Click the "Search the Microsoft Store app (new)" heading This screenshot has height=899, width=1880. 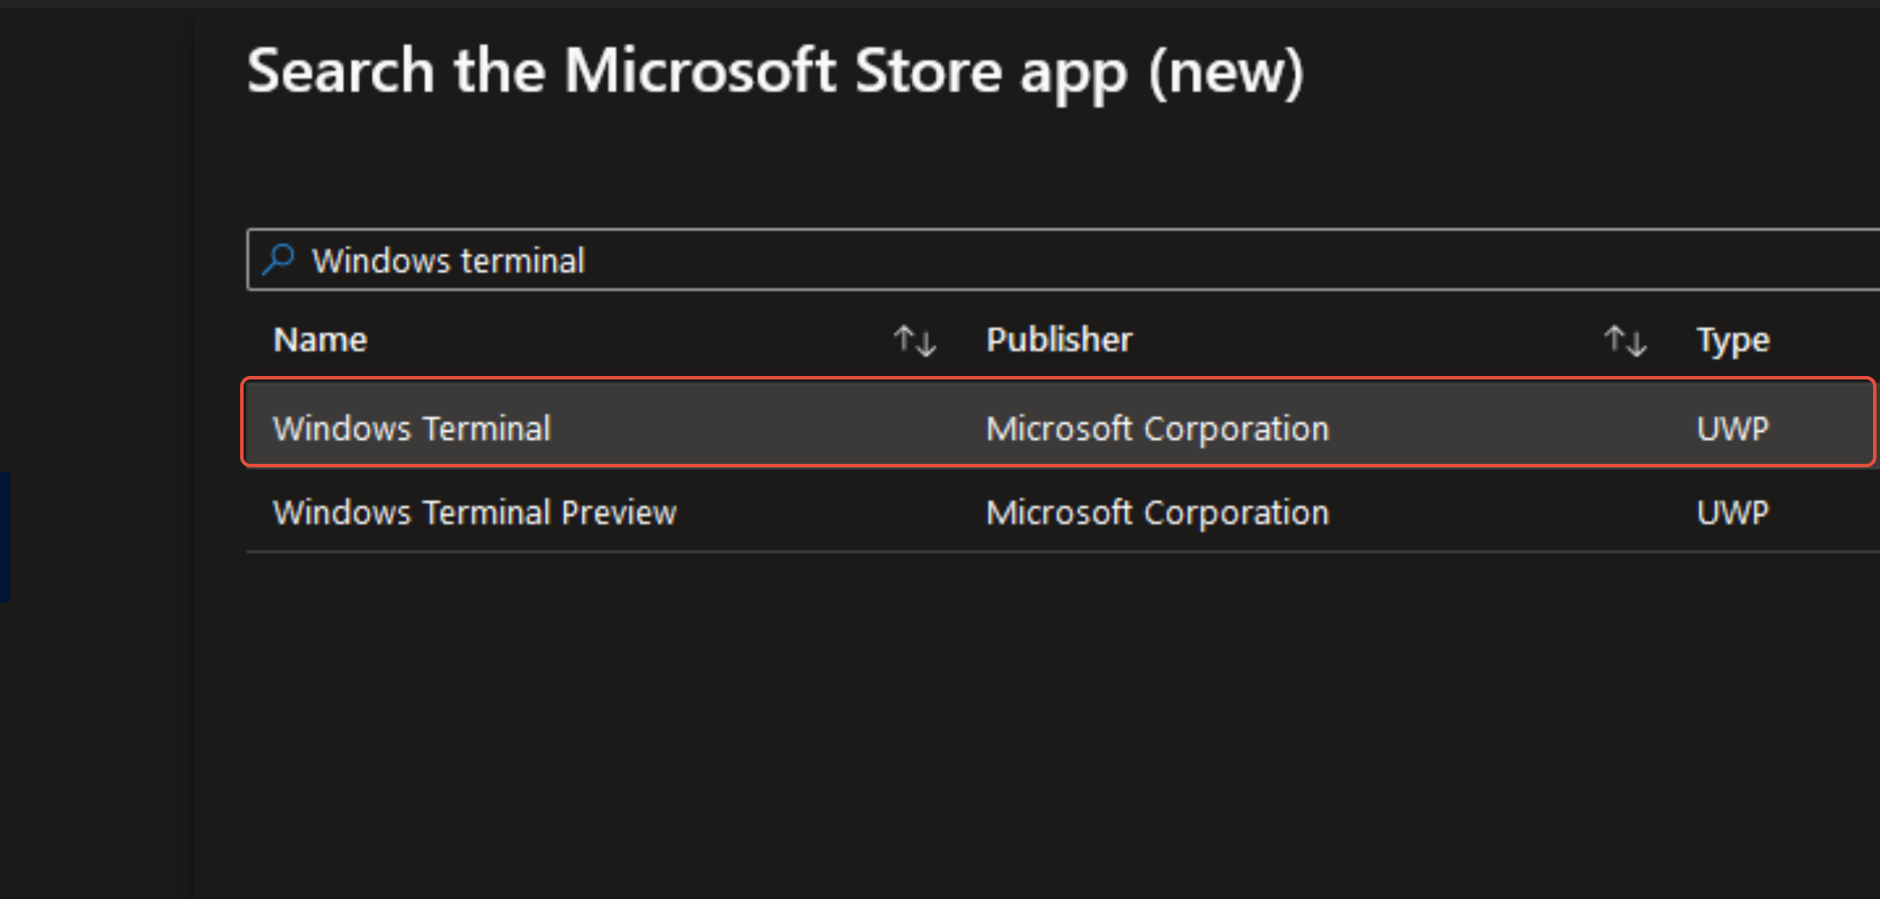775,73
